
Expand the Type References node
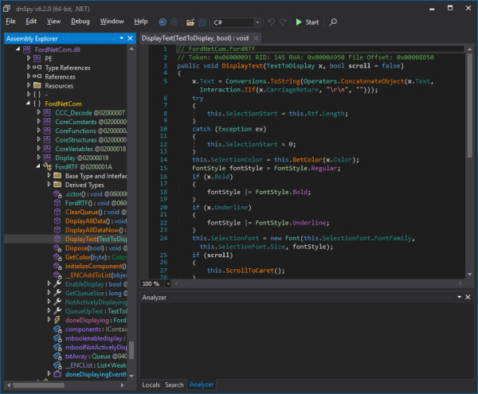(29, 67)
